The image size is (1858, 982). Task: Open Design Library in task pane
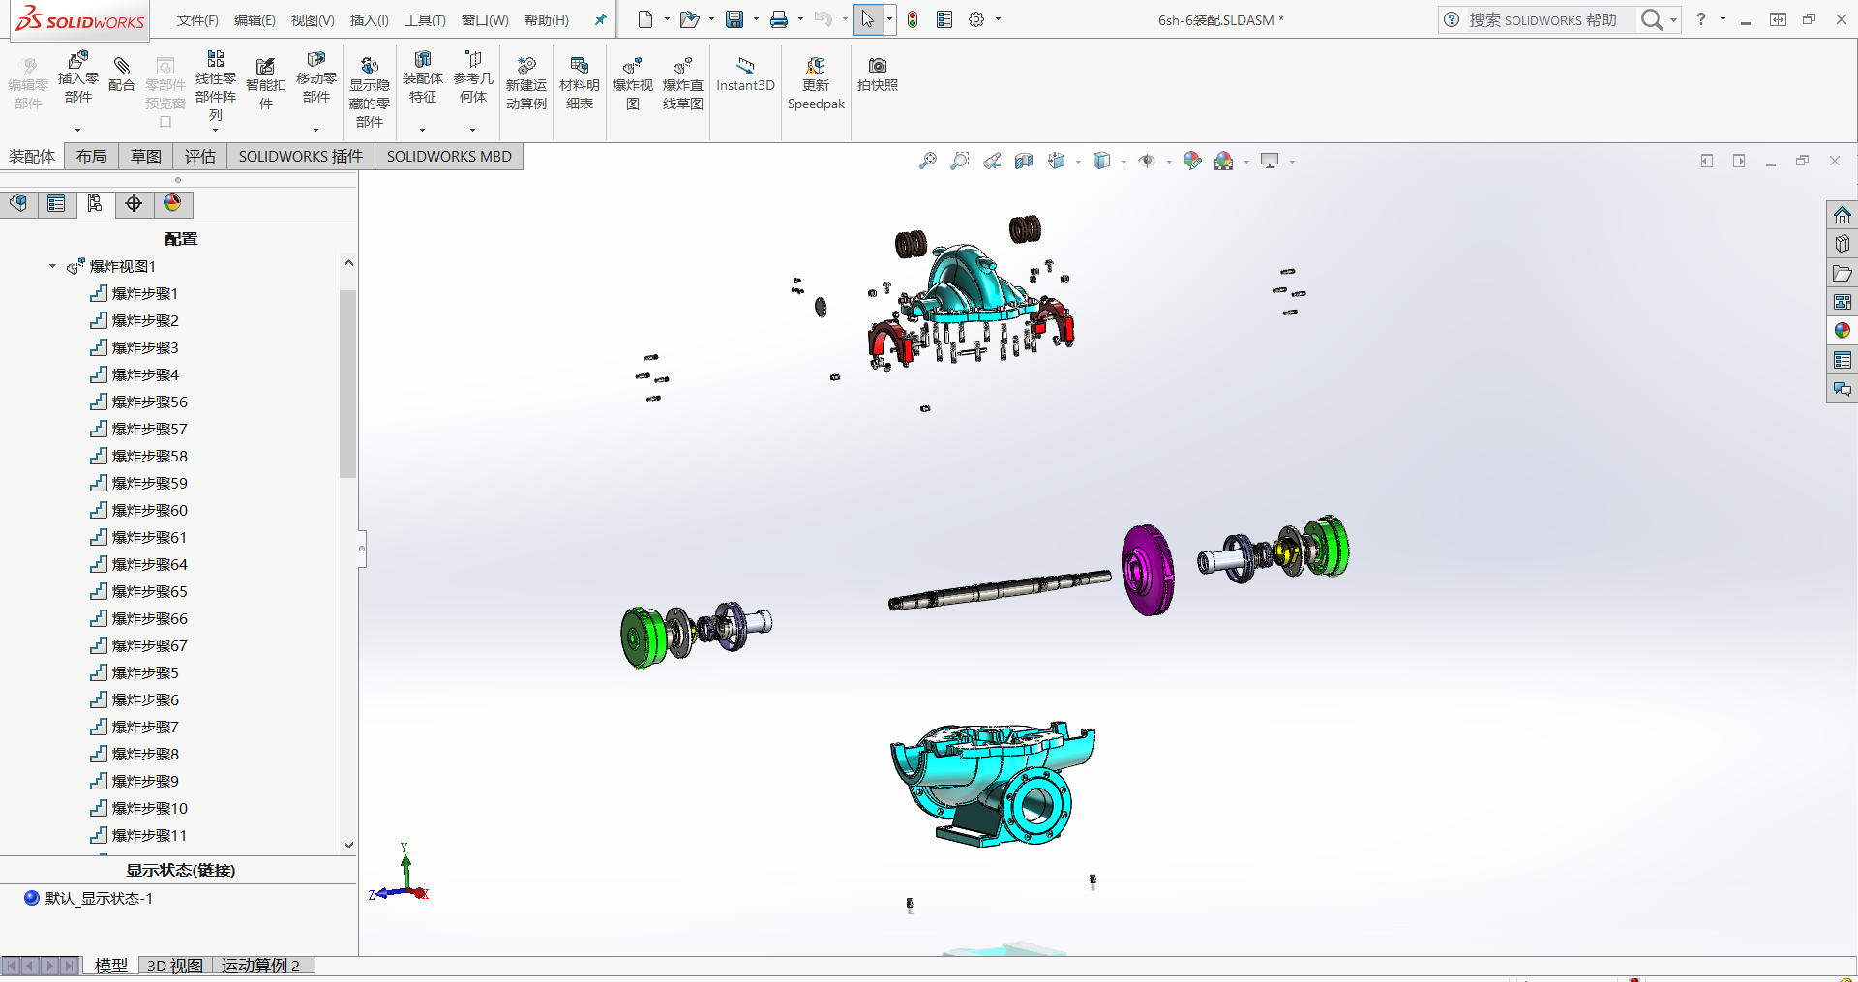tap(1843, 244)
